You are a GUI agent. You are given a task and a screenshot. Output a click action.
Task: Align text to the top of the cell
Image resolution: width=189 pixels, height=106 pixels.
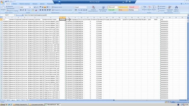click(x=40, y=7)
